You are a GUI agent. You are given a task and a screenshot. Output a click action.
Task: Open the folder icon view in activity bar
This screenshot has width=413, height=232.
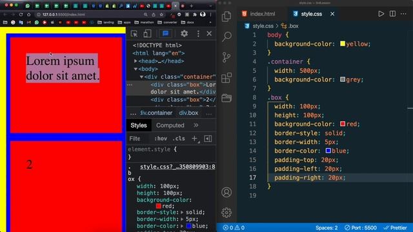point(227,98)
